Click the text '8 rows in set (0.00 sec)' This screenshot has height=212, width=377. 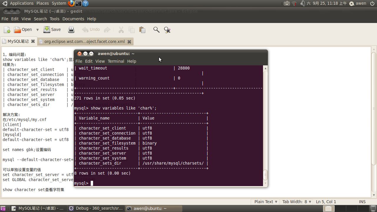tap(102, 173)
